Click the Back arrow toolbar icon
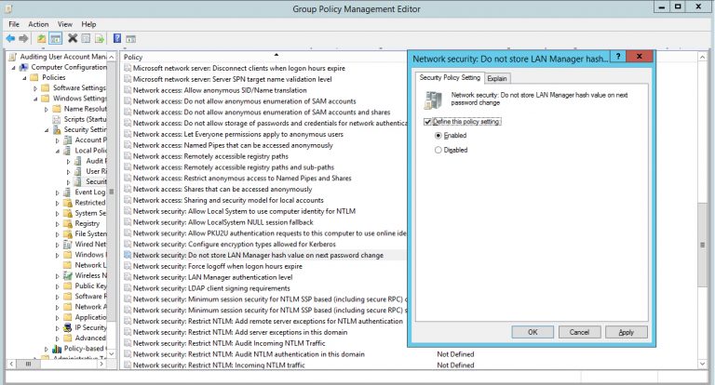The height and width of the screenshot is (385, 715). [10, 38]
